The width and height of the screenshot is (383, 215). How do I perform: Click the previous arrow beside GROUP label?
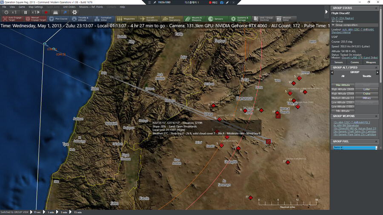coord(332,72)
